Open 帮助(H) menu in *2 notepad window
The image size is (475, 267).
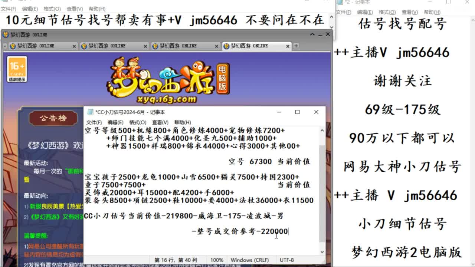(x=432, y=12)
